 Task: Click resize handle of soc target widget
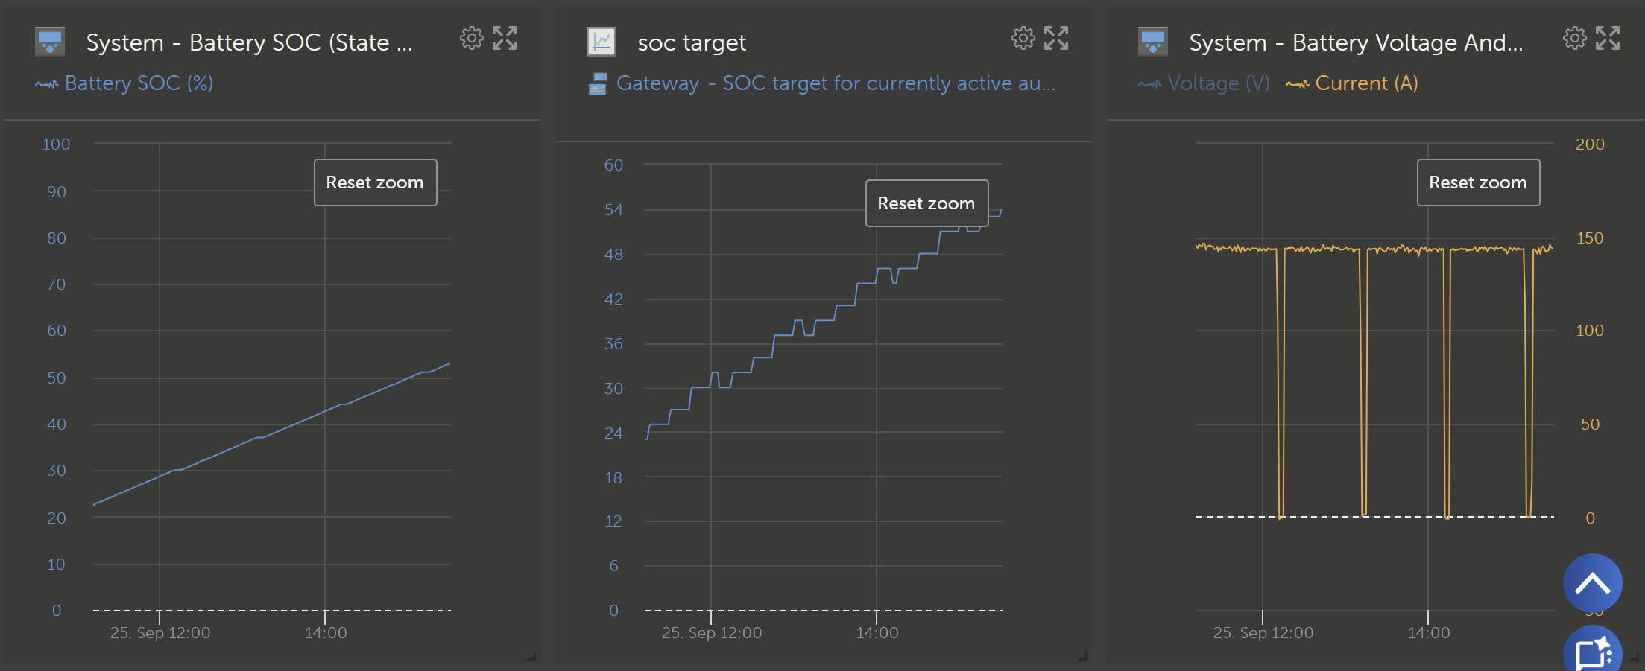tap(1083, 656)
